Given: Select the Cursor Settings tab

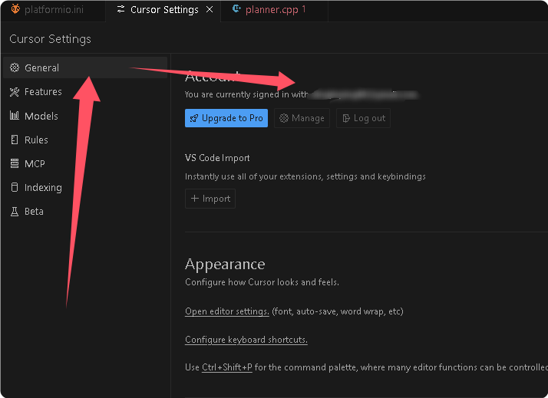Looking at the screenshot, I should (x=163, y=10).
